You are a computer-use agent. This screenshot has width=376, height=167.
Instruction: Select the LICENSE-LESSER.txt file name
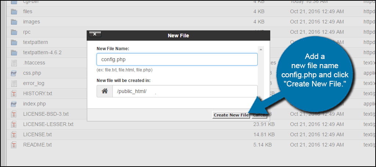coord(48,124)
